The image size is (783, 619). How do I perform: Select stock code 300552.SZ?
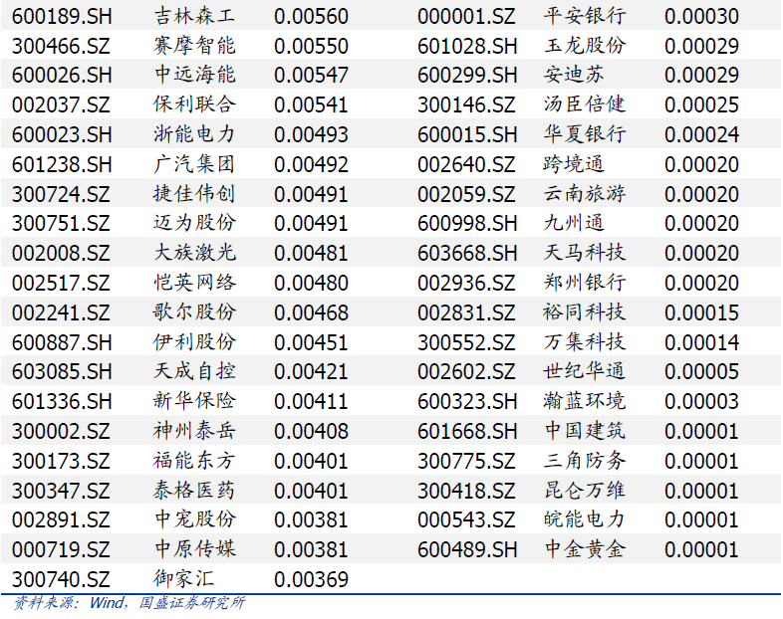click(x=466, y=342)
